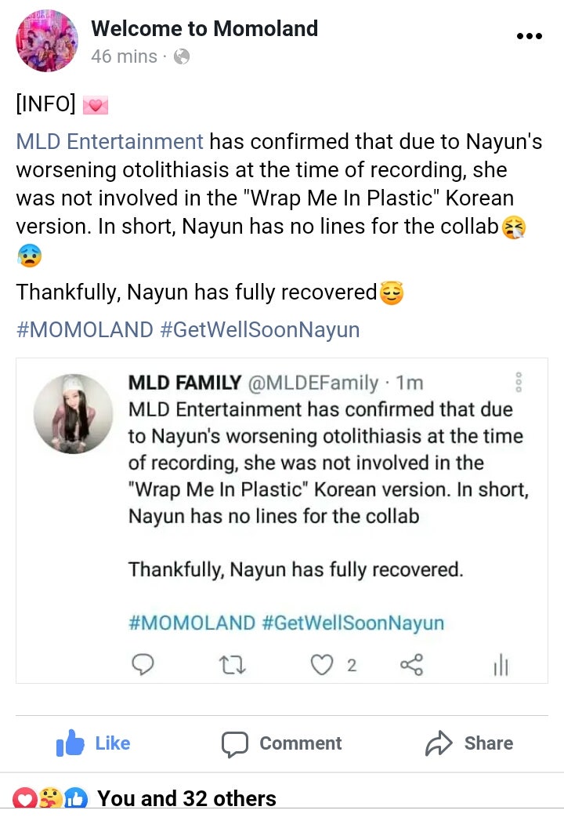
Task: Open the reaction emoji icons list
Action: click(x=51, y=799)
